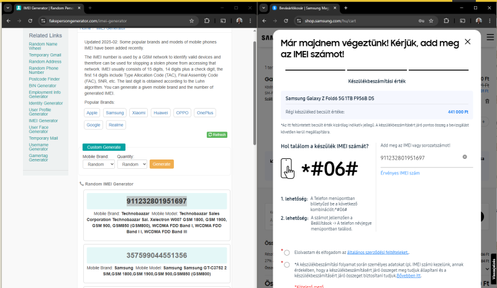Open Random Name Wheel link
The height and width of the screenshot is (288, 497).
[43, 47]
